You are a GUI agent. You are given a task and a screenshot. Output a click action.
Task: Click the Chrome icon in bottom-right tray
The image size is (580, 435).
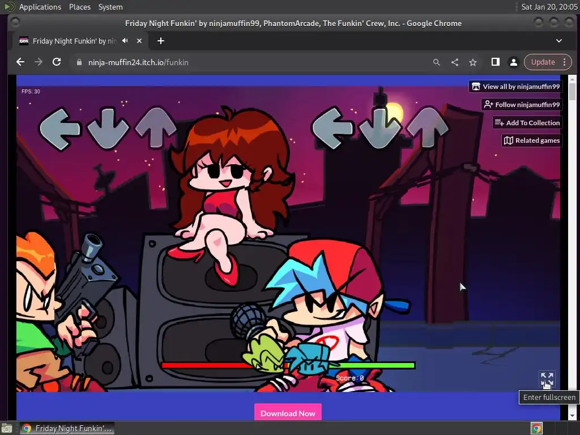pos(537,428)
